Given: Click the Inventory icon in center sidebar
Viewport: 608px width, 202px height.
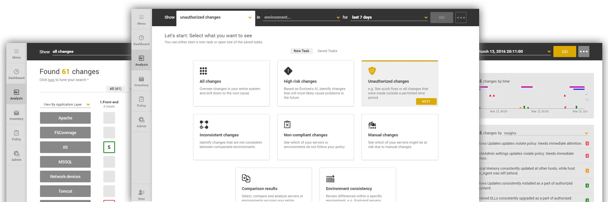Looking at the screenshot, I should click(x=141, y=79).
